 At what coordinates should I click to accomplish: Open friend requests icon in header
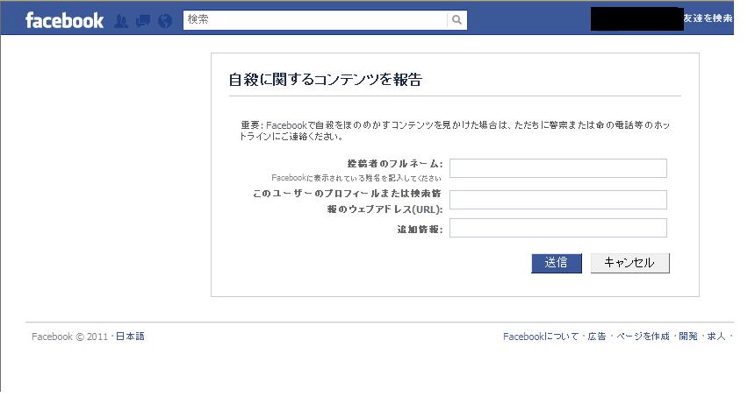[x=121, y=21]
